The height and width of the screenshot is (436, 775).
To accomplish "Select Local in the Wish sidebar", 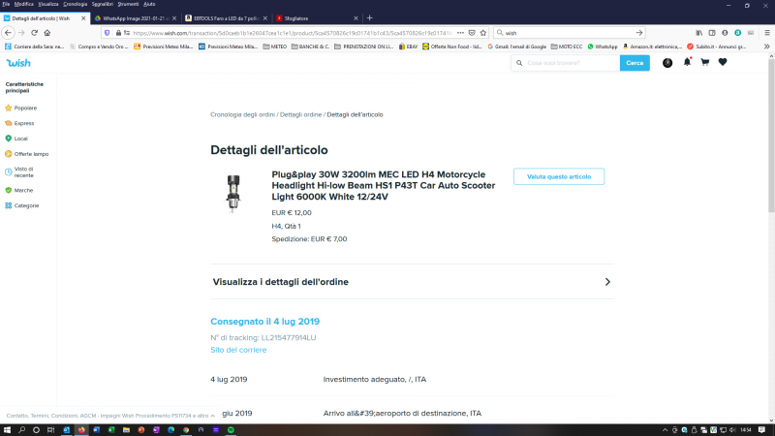I will (x=16, y=139).
